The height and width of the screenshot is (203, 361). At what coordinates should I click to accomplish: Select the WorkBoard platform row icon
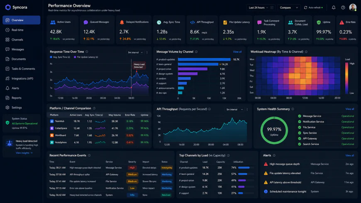[x=52, y=135]
